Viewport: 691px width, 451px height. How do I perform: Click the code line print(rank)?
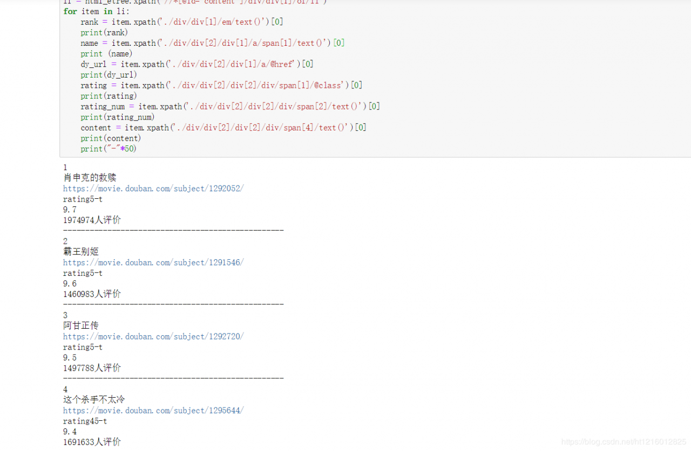tap(104, 32)
